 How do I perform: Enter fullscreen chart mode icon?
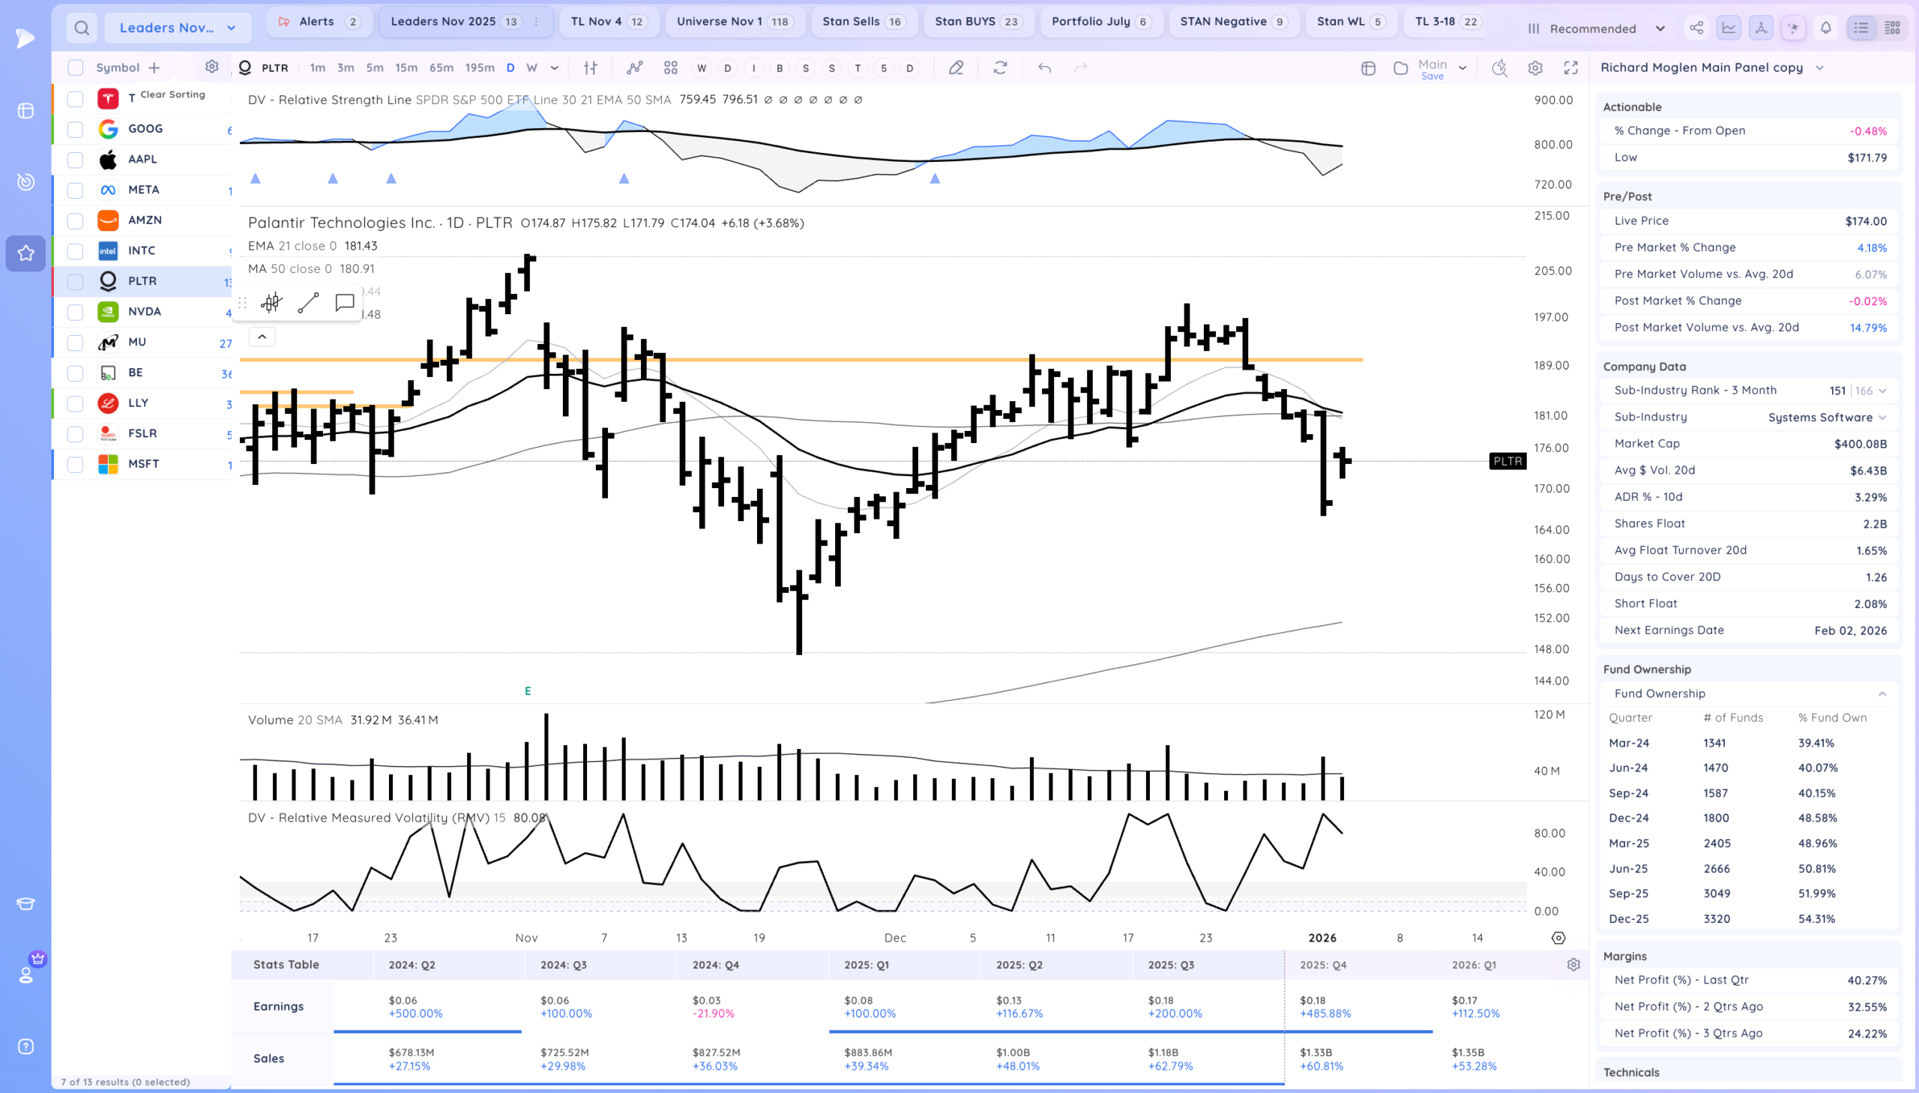pos(1570,67)
